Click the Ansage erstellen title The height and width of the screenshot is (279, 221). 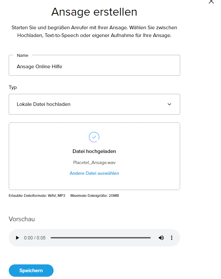tap(94, 12)
